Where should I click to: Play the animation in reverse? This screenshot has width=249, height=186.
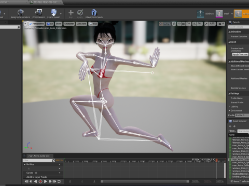35,181
